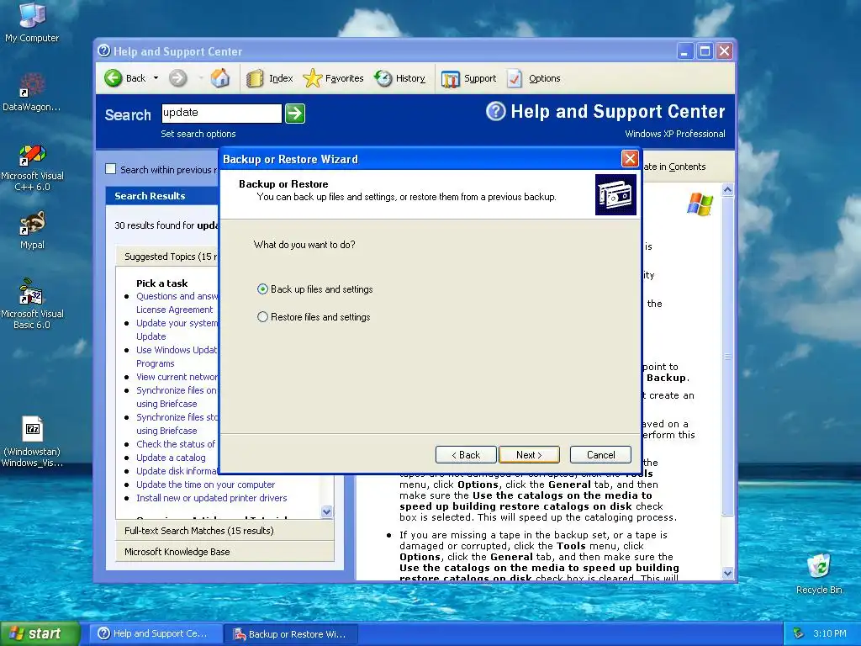Click the help content scrollbar thumb
This screenshot has width=861, height=646.
[727, 357]
